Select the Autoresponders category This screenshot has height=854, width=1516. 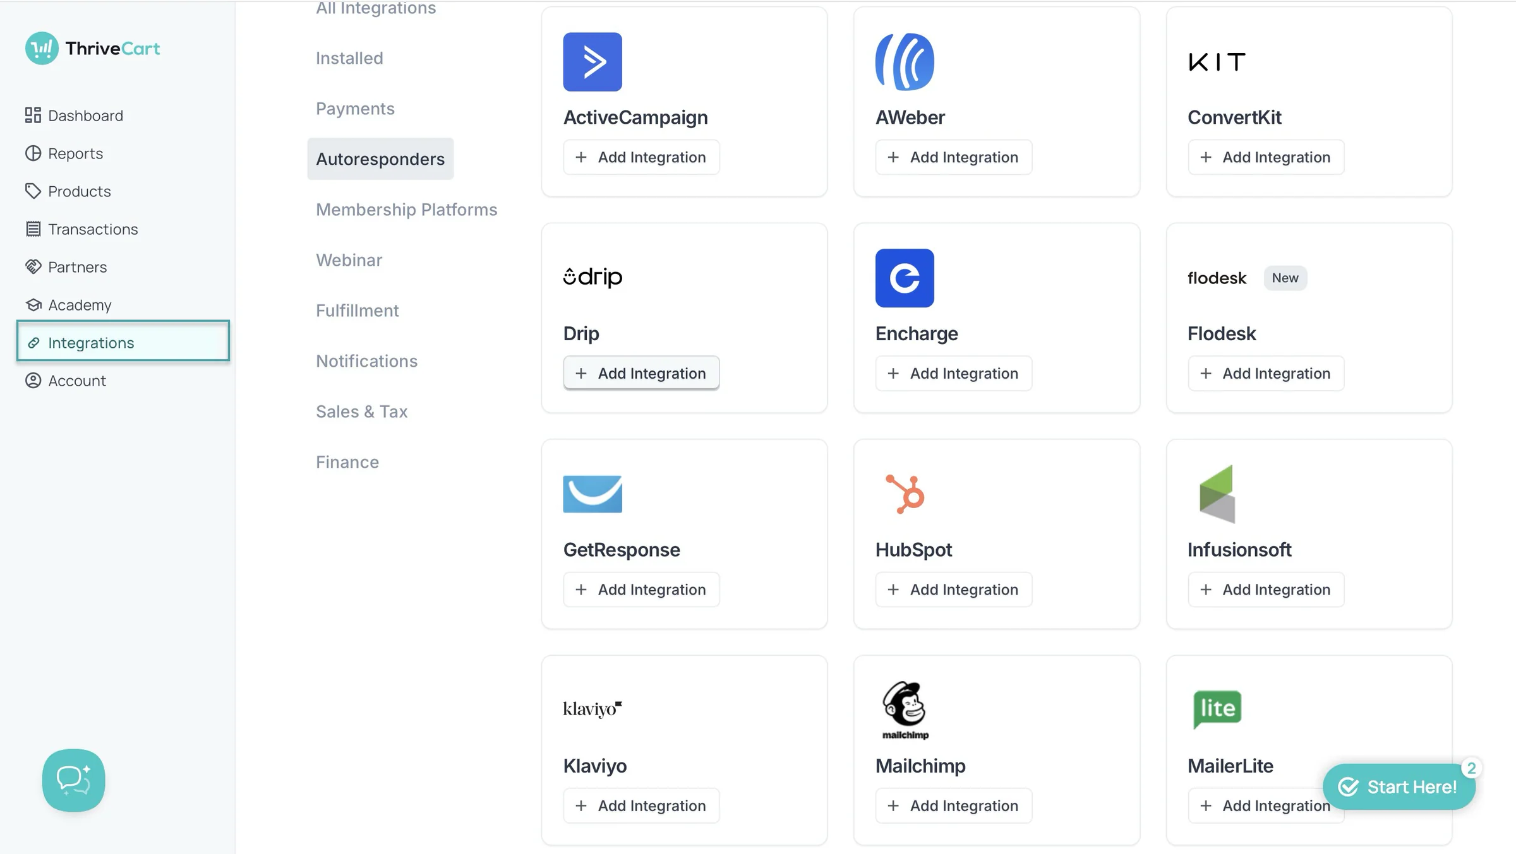(x=380, y=159)
